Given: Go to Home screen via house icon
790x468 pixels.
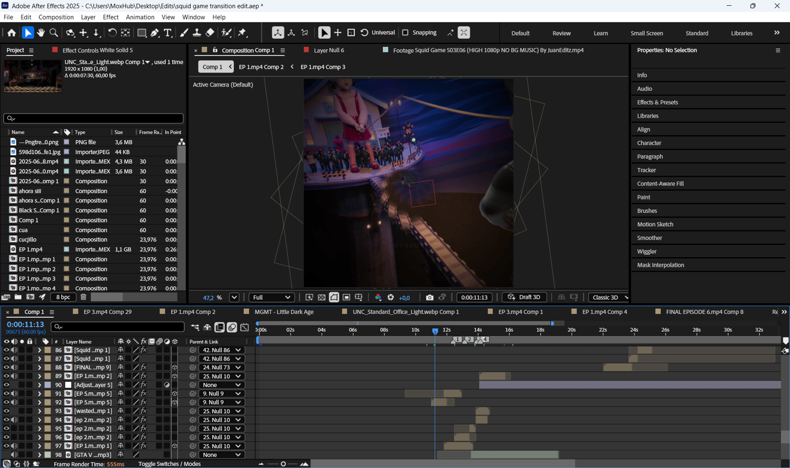Looking at the screenshot, I should [x=12, y=33].
